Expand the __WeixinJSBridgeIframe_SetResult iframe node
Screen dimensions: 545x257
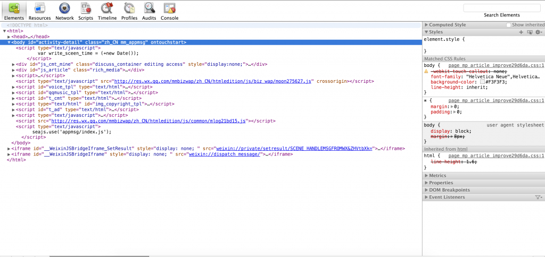9,149
